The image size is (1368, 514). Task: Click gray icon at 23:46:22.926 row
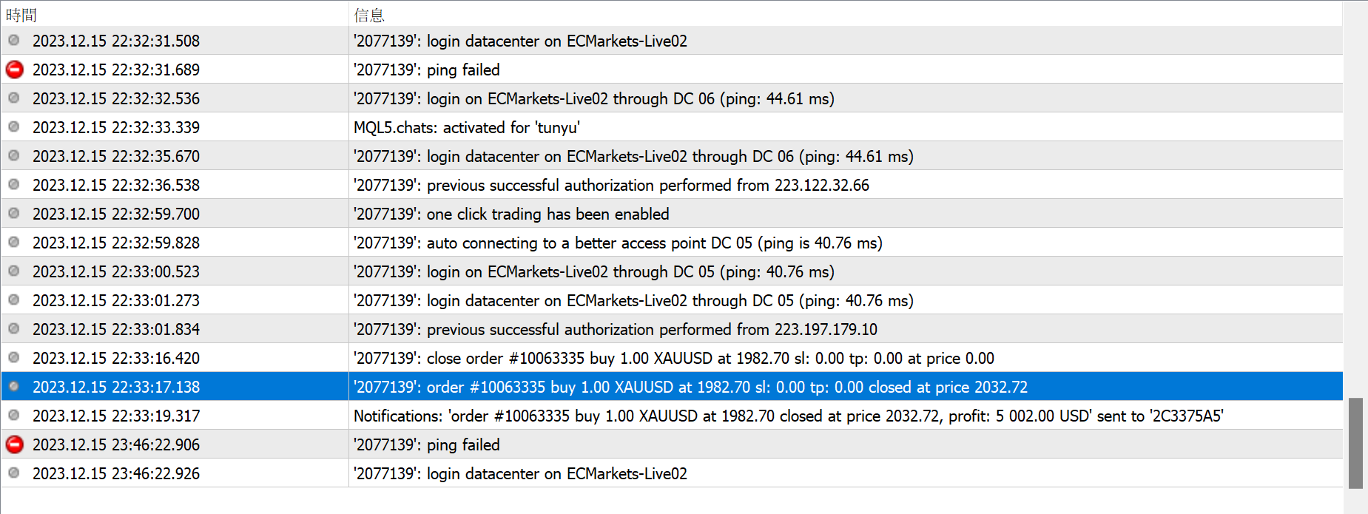tap(14, 473)
